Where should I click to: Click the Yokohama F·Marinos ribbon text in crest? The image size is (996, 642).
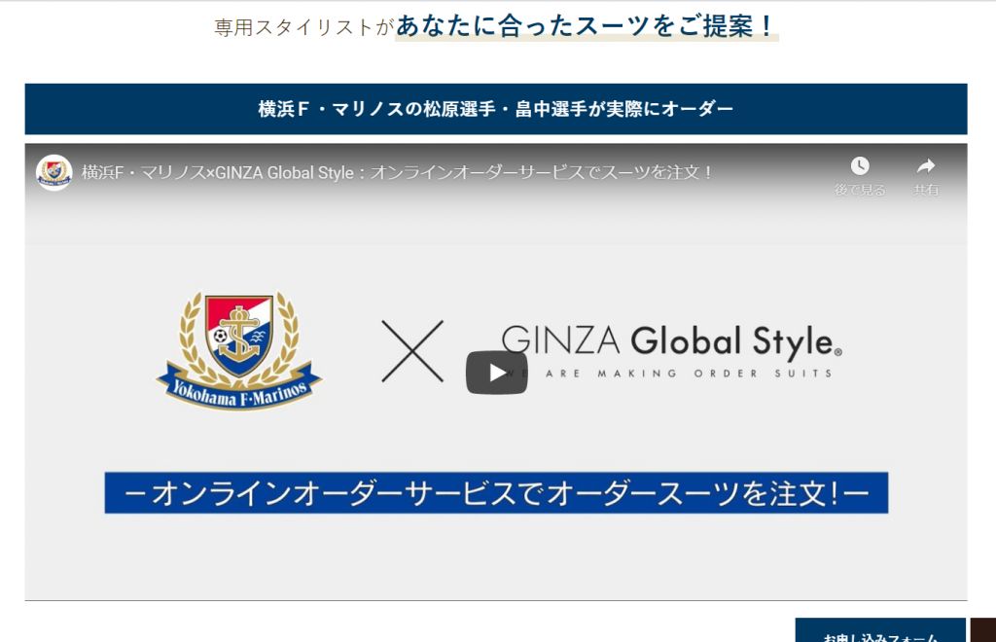point(239,392)
